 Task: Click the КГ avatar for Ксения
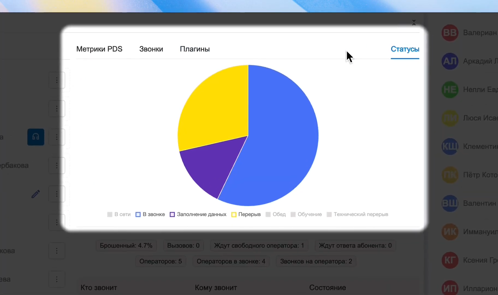pyautogui.click(x=450, y=260)
